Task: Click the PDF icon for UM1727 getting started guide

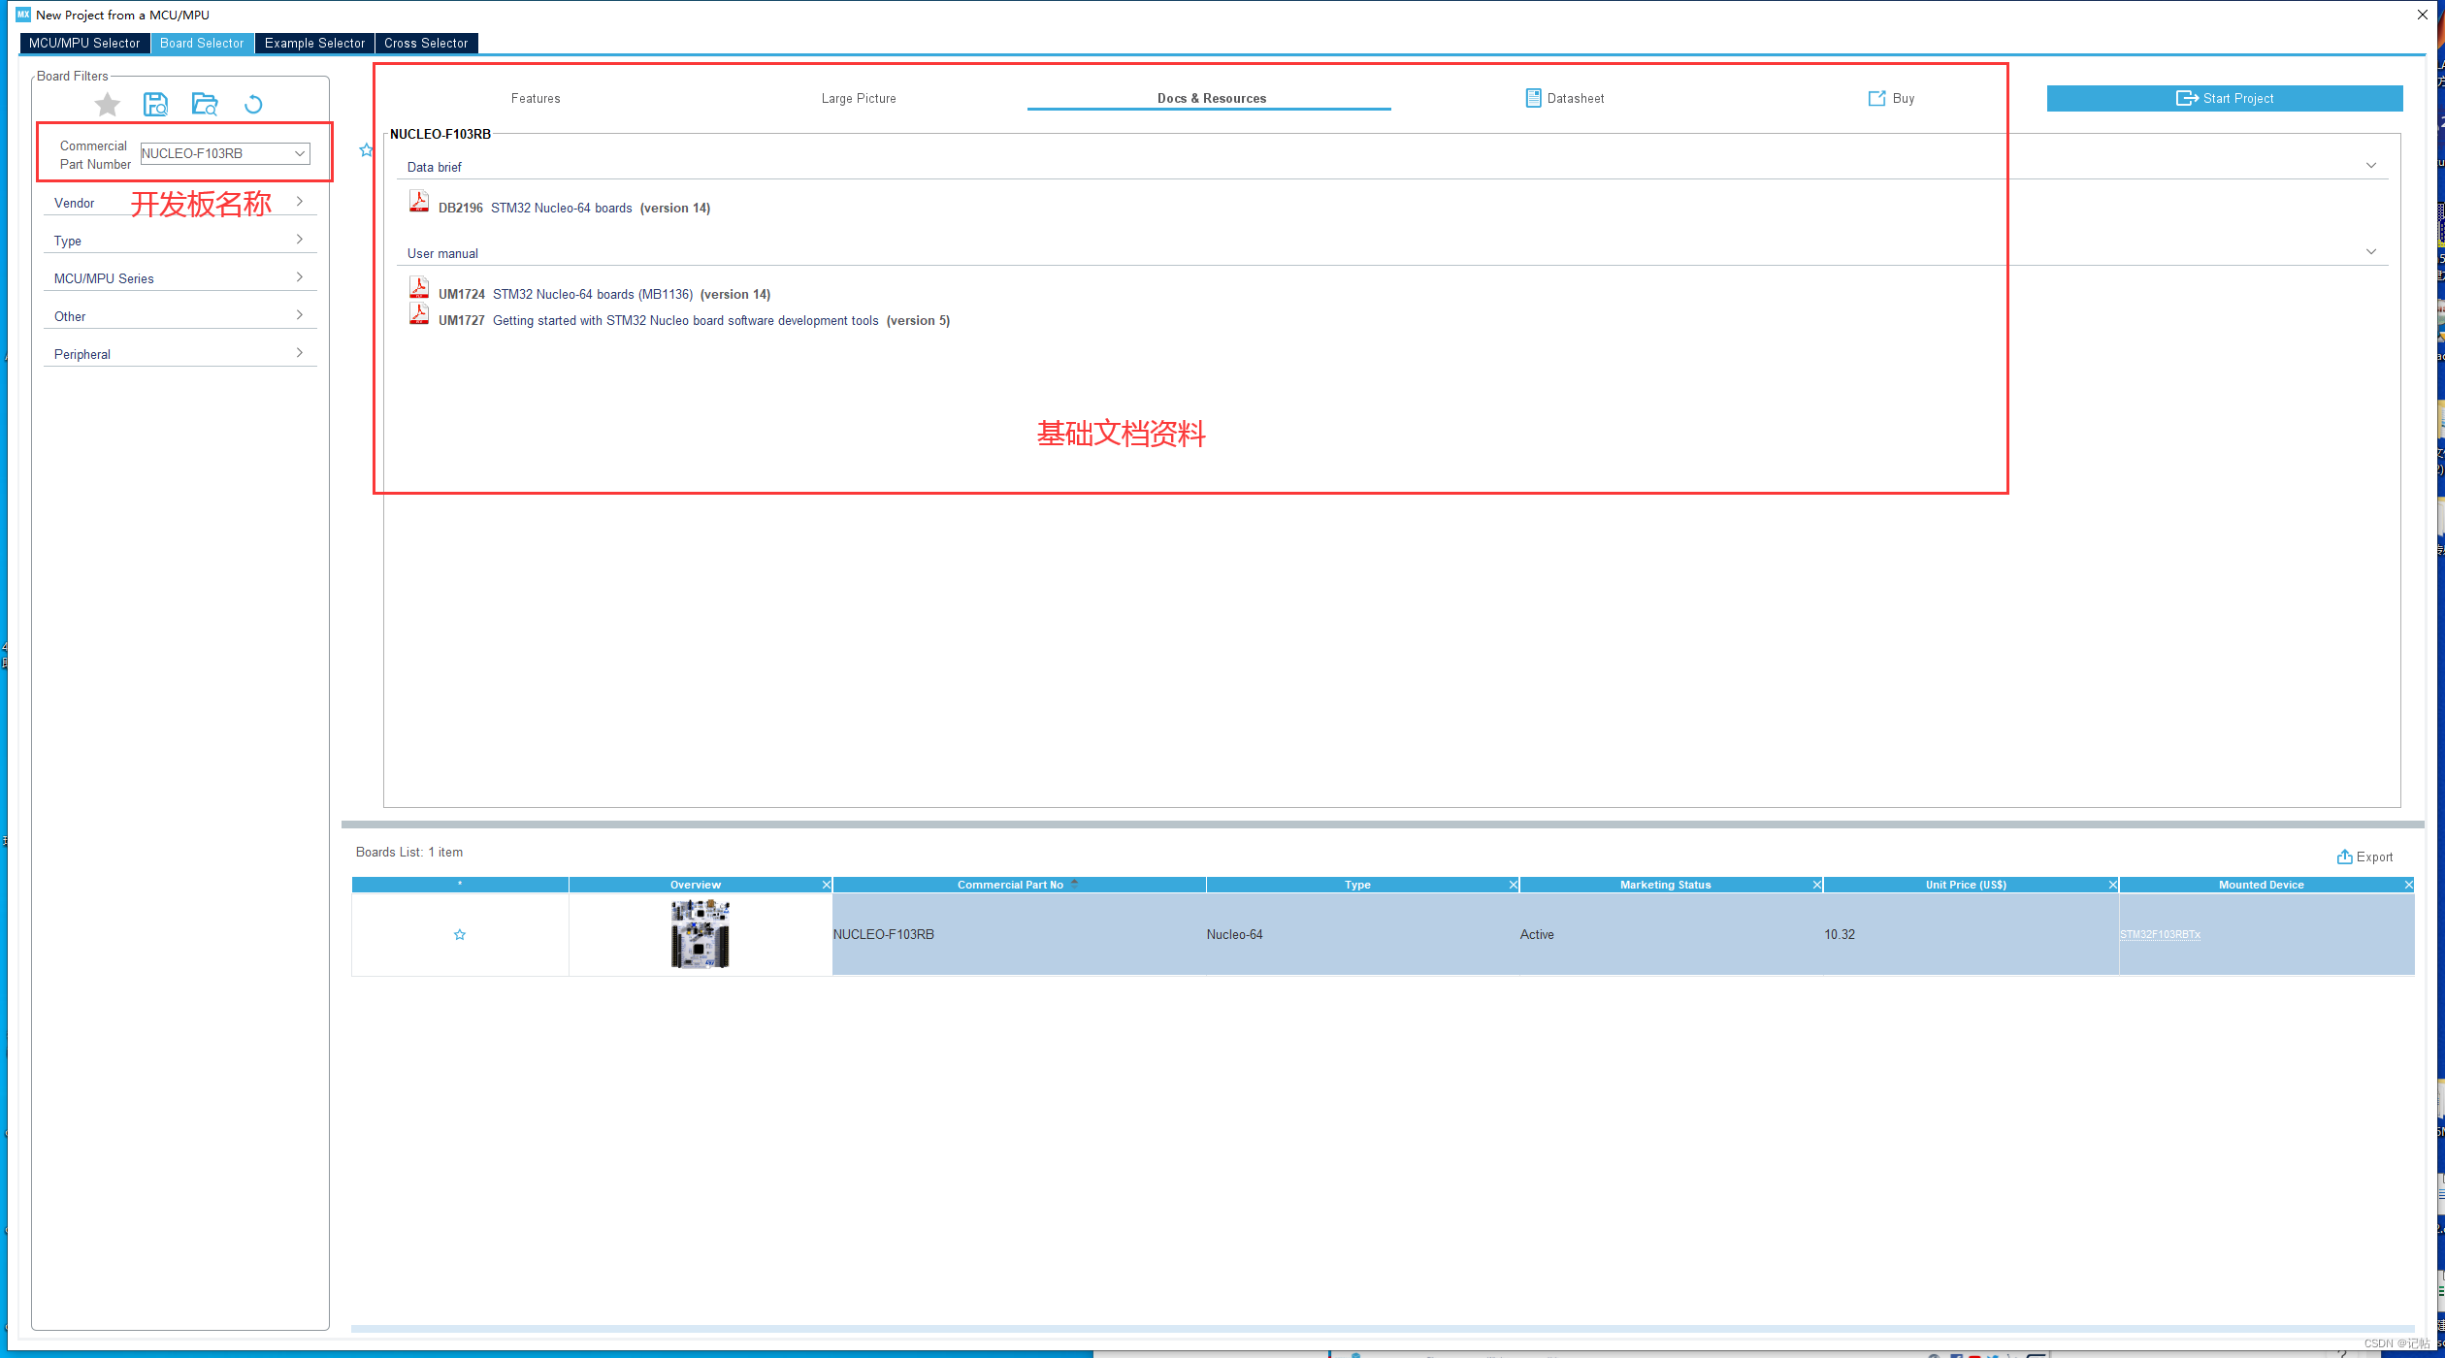Action: (414, 318)
